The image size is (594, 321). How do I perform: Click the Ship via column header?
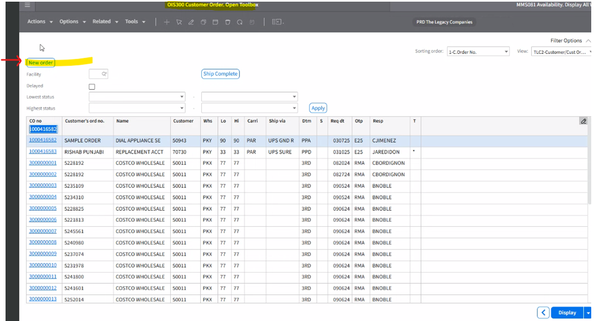(x=277, y=121)
